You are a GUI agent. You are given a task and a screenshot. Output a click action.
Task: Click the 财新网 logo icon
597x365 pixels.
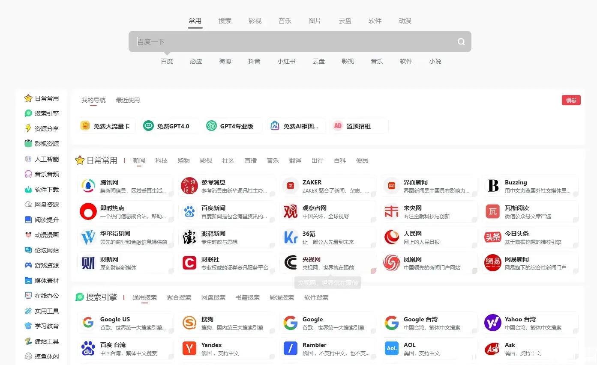pyautogui.click(x=88, y=263)
